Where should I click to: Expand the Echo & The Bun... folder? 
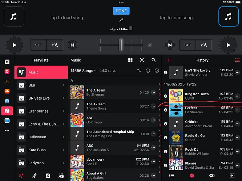[41, 124]
